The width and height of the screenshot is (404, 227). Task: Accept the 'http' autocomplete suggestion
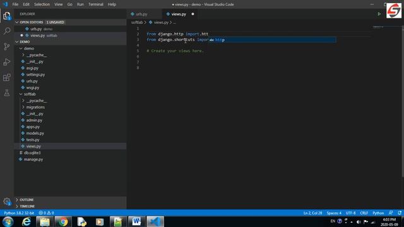[272, 40]
